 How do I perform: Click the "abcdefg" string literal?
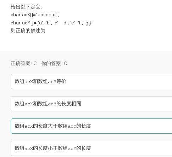coord(46,15)
